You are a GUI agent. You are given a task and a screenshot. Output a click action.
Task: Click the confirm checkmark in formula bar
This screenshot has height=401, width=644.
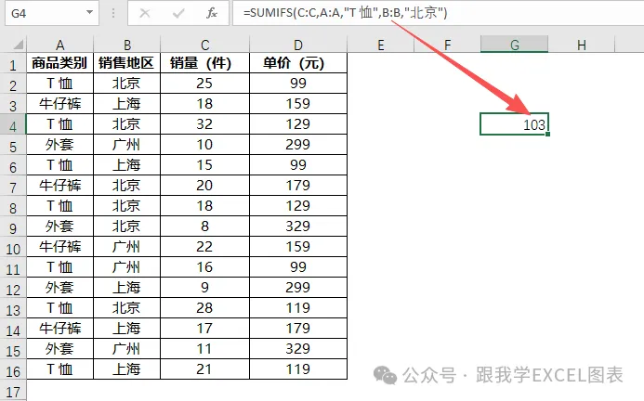click(x=178, y=14)
